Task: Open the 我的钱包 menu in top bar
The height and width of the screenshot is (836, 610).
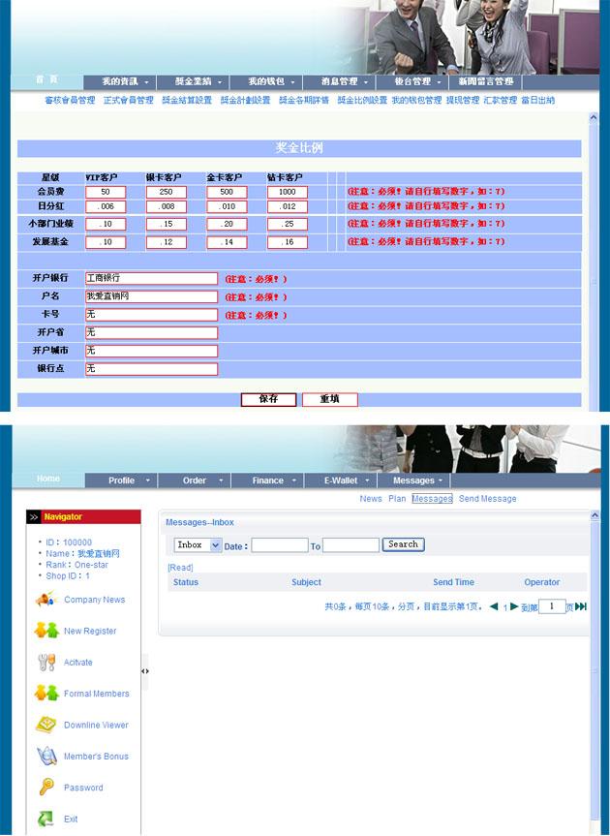Action: click(266, 82)
